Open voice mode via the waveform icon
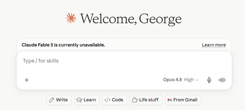Viewport: 245px width, 110px height. pos(222,80)
